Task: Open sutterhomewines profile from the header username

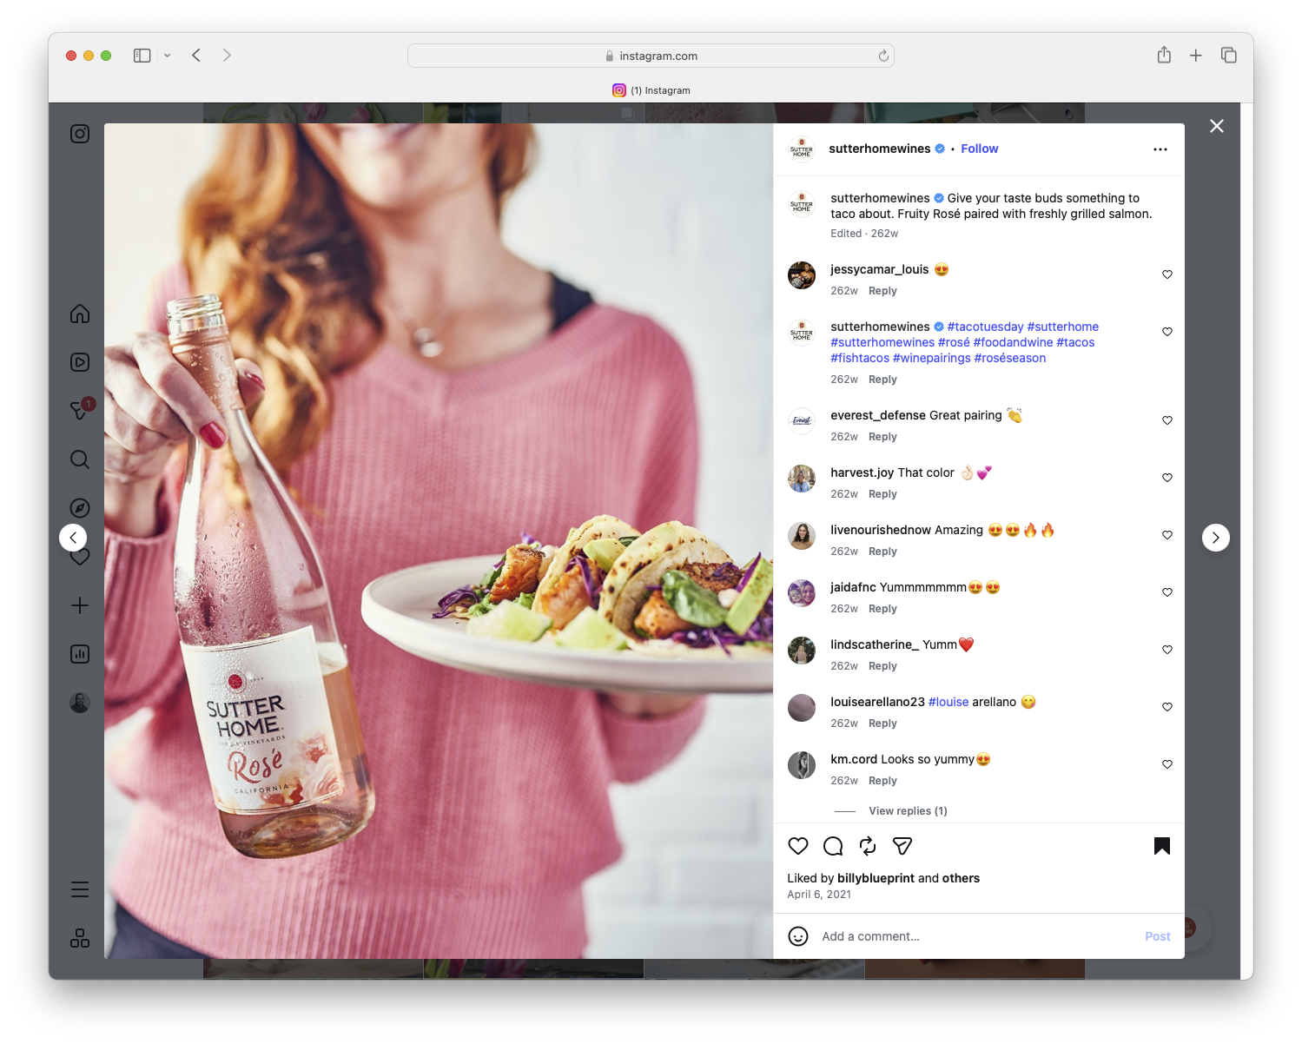Action: click(x=880, y=149)
